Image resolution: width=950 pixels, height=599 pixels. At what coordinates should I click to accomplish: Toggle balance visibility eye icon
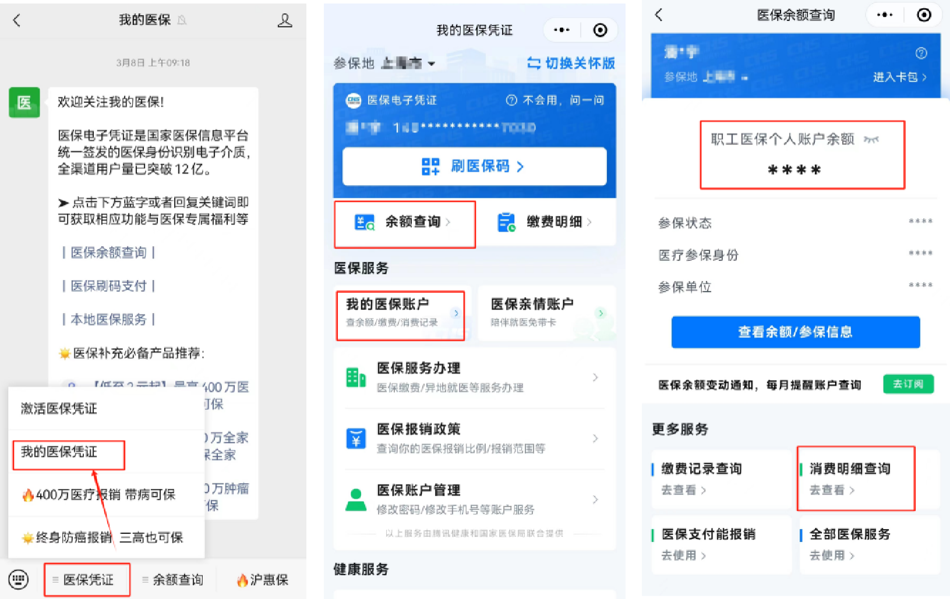coord(871,140)
